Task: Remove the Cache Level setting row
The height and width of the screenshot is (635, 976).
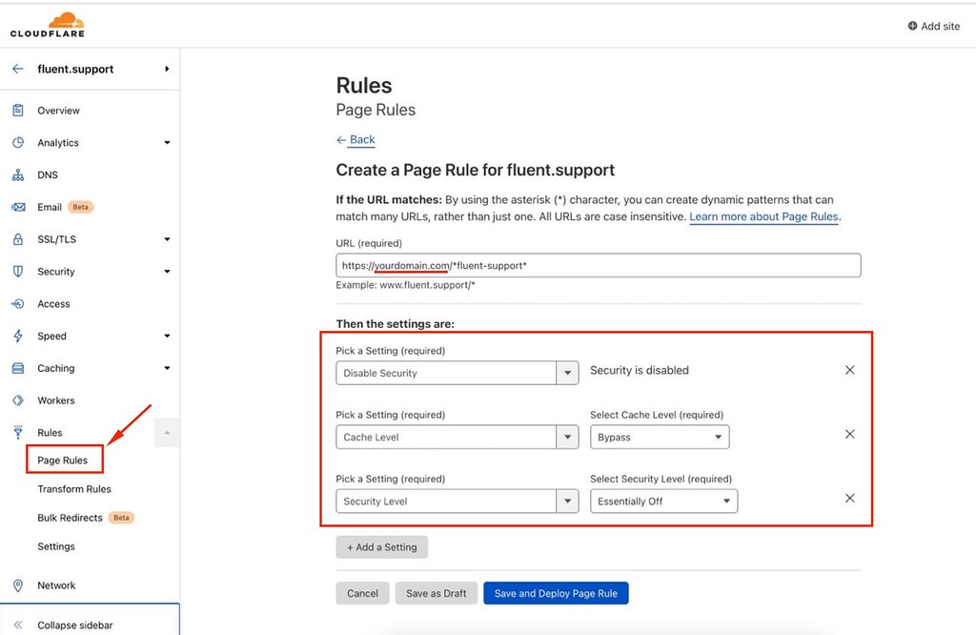Action: tap(850, 434)
